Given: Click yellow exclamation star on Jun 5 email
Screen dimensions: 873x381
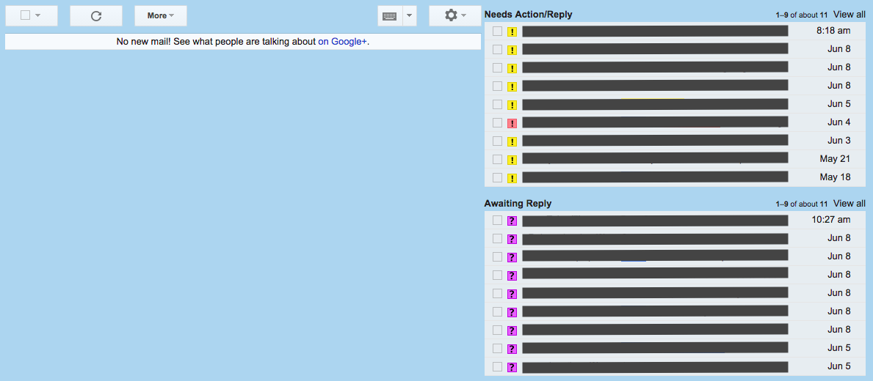Looking at the screenshot, I should (512, 105).
